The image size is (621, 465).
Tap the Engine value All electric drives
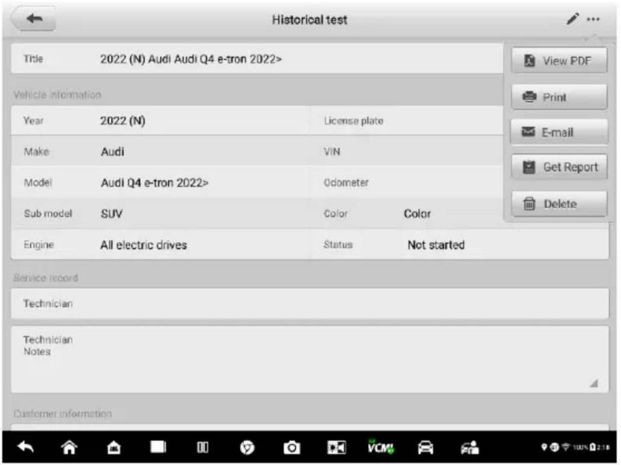pos(143,245)
